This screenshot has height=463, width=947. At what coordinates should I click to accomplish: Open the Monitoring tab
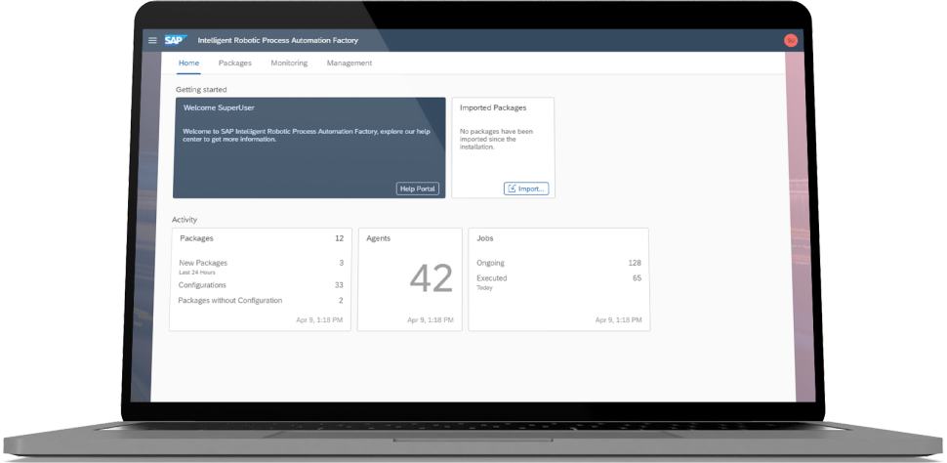tap(289, 63)
